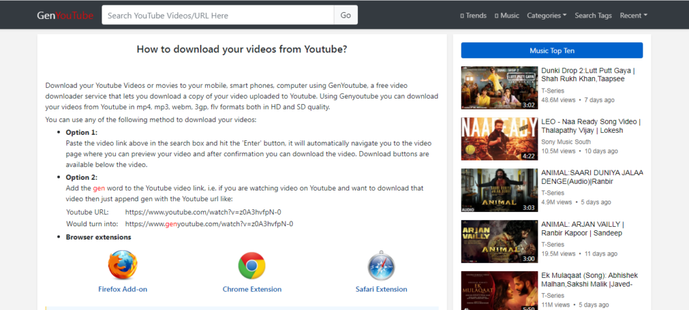The height and width of the screenshot is (310, 689).
Task: Click the Option 2: label
Action: pos(81,178)
